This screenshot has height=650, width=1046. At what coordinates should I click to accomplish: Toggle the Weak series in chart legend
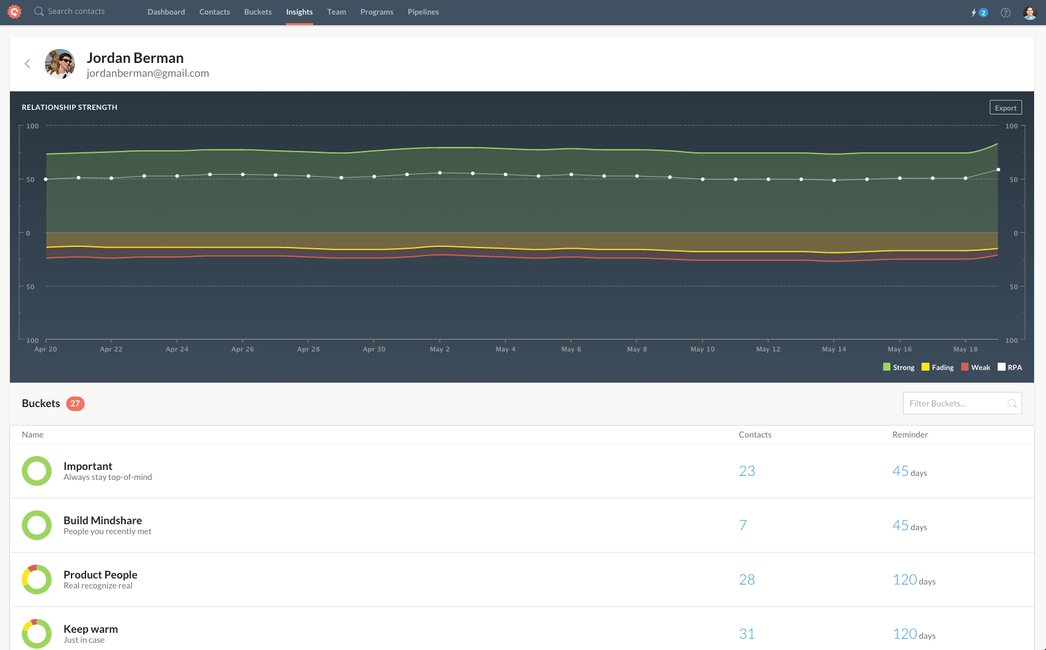click(x=976, y=367)
